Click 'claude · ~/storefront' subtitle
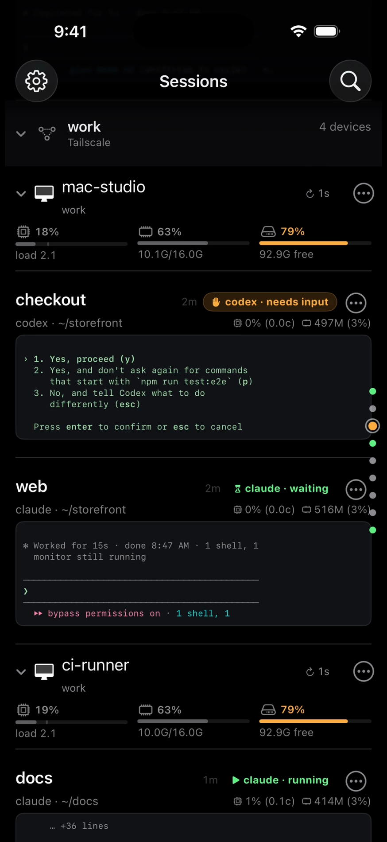The height and width of the screenshot is (842, 387). coord(71,510)
